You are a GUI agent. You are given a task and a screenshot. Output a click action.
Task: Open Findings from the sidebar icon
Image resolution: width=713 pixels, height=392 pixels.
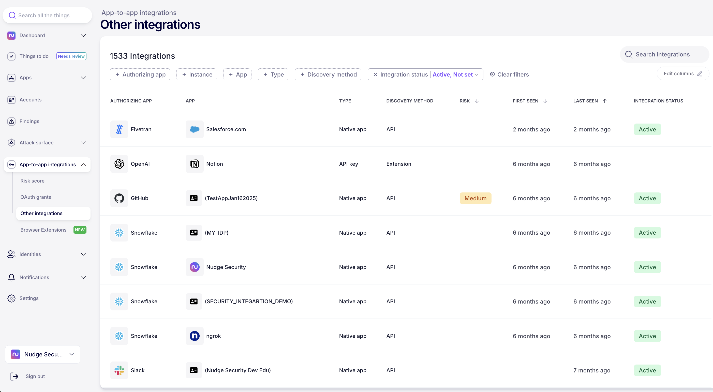[x=11, y=121]
